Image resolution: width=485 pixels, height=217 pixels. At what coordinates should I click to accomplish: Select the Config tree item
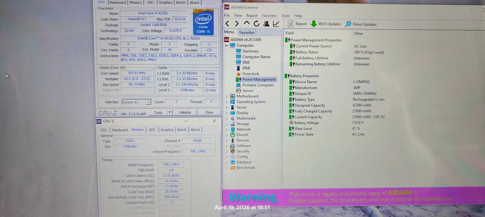(239, 157)
